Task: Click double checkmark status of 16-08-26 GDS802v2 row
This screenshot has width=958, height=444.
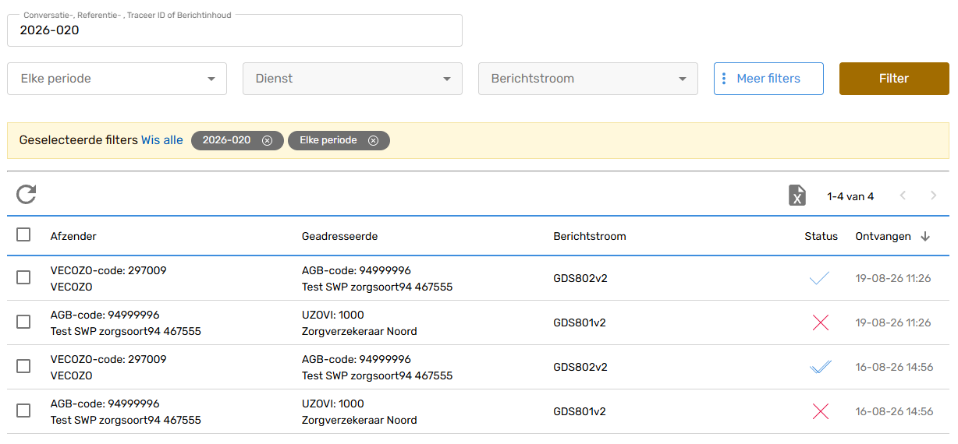Action: coord(820,367)
